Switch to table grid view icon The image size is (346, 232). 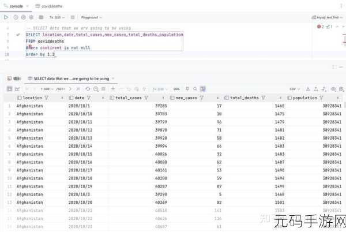(x=9, y=89)
